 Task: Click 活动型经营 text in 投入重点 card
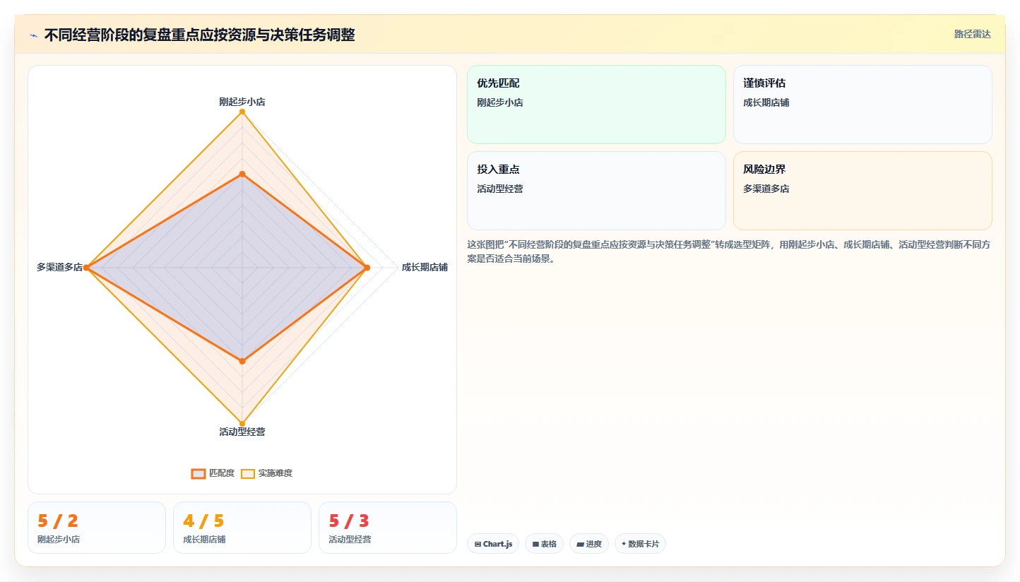point(500,189)
